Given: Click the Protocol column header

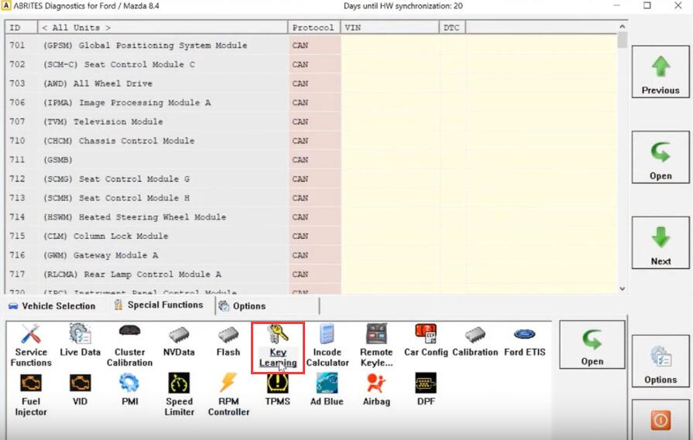Looking at the screenshot, I should [x=314, y=27].
